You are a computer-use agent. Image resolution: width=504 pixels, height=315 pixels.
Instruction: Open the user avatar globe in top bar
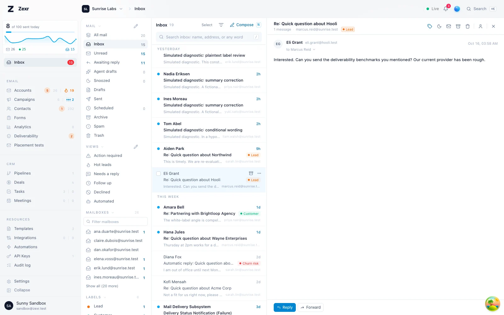[457, 9]
